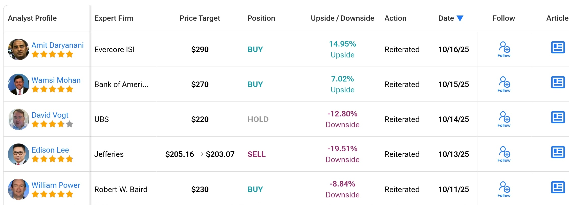The width and height of the screenshot is (569, 205).
Task: Follow analyst Wamsi Mohan
Action: point(504,84)
